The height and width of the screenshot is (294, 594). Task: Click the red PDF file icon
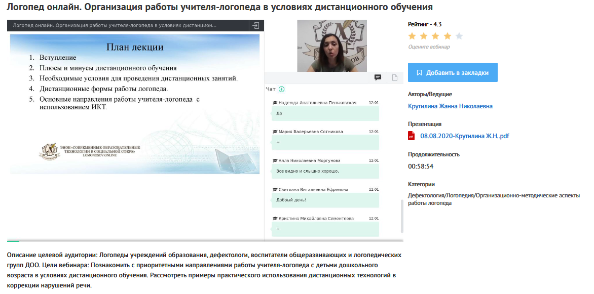point(412,136)
